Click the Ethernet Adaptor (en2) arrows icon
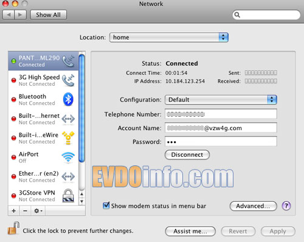Screen dimensions: 304x242 (x=68, y=176)
